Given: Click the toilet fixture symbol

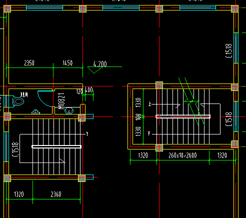Looking at the screenshot, I should [x=18, y=101].
